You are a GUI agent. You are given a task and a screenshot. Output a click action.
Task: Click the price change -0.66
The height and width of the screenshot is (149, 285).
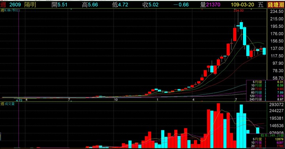click(x=181, y=5)
